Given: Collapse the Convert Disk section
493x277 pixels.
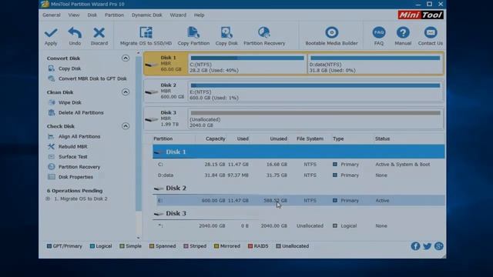Looking at the screenshot, I should point(126,58).
